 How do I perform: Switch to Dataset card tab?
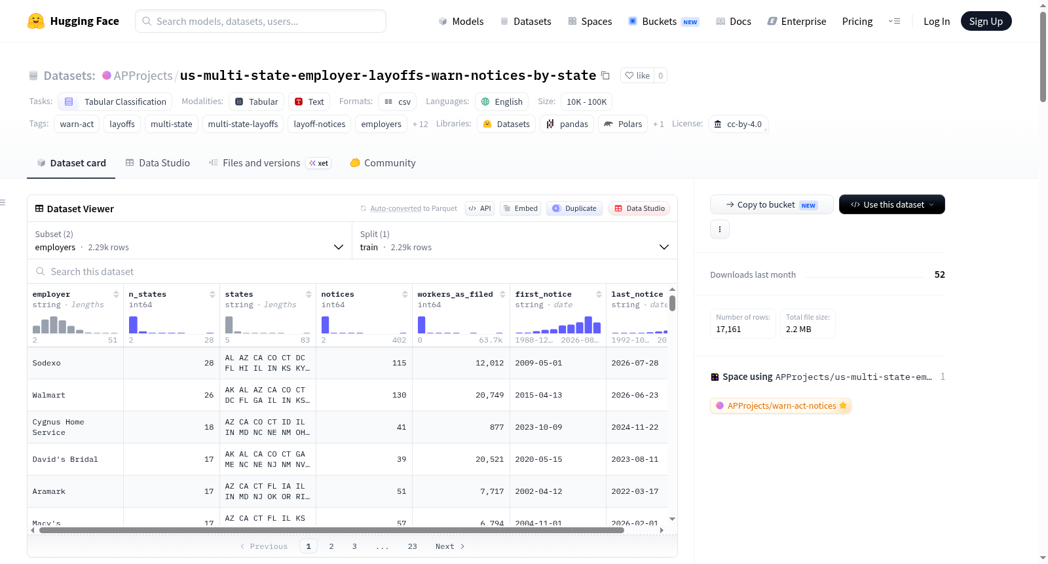pos(71,163)
